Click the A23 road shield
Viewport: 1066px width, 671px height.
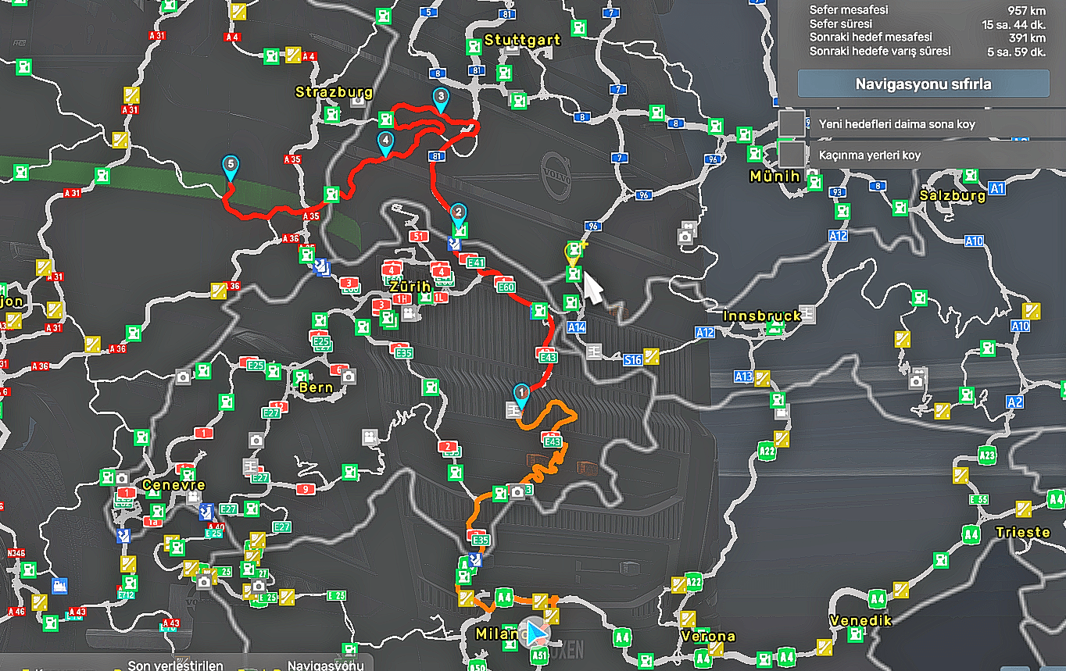tap(987, 455)
